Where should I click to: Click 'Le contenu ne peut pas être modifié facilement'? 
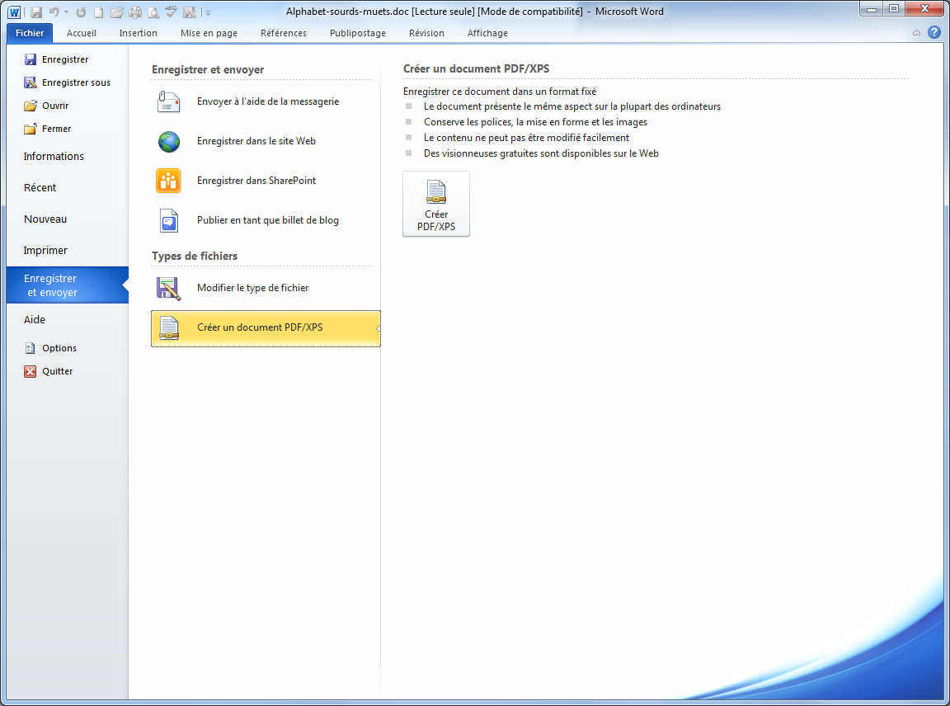click(x=526, y=139)
